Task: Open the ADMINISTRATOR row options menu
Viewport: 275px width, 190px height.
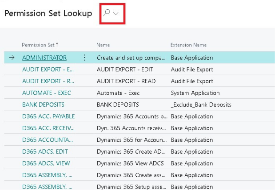Action: coord(84,58)
